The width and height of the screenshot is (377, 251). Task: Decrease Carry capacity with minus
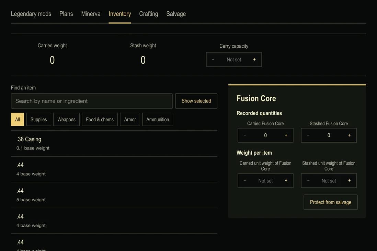point(213,60)
